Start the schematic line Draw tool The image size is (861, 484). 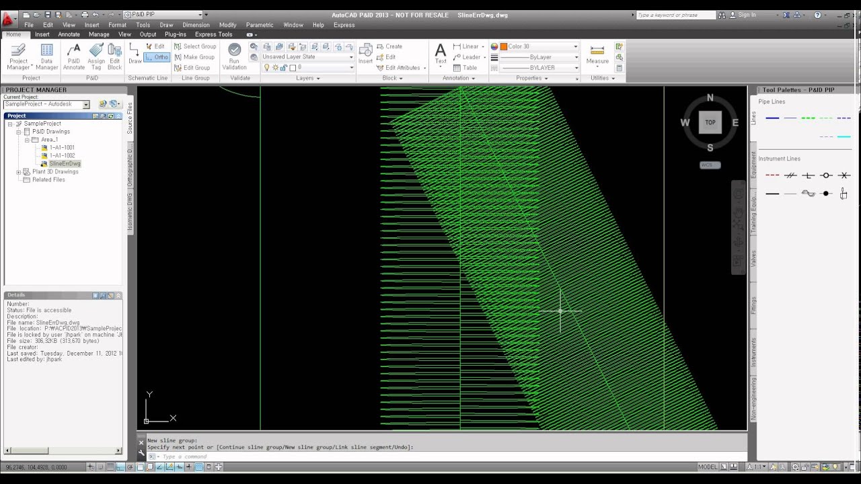click(x=135, y=54)
